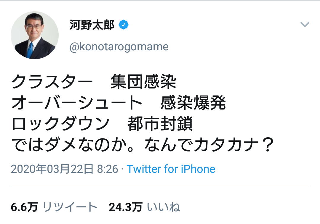
Task: Click the 24.3万 likes count number
Action: (x=126, y=207)
